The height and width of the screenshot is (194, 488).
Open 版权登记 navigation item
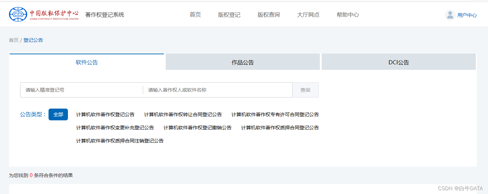[229, 15]
